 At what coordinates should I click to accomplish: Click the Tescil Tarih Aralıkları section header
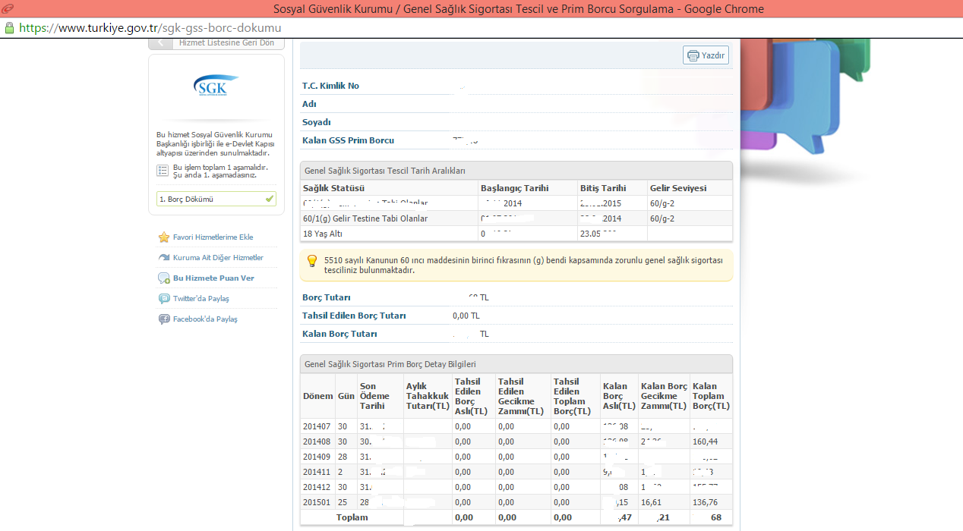coord(517,171)
